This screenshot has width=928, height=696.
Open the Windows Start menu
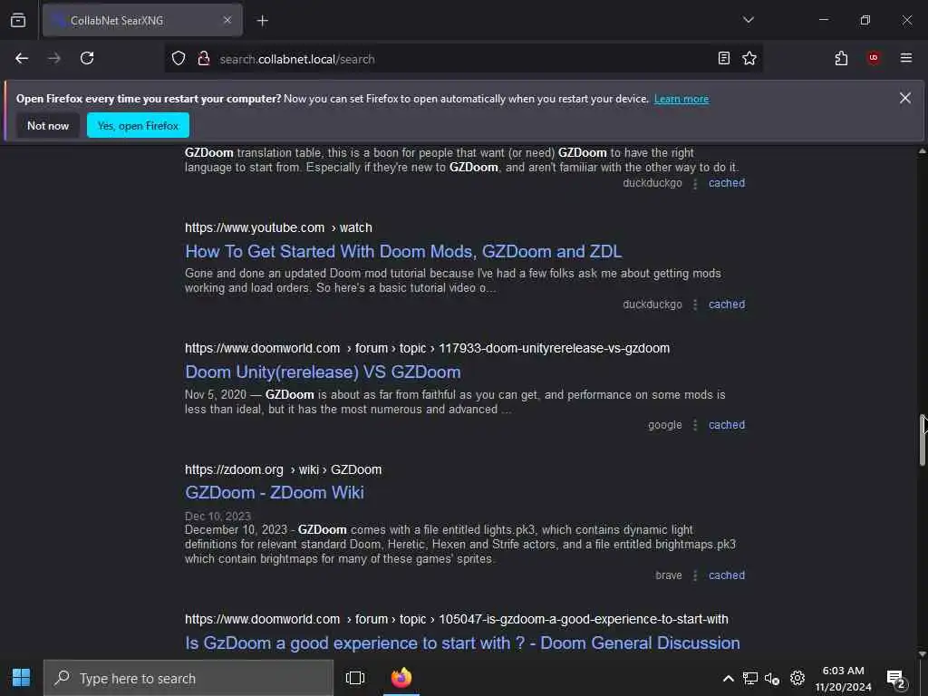22,678
